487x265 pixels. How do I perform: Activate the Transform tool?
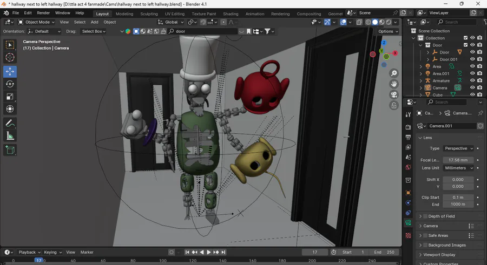(10, 109)
